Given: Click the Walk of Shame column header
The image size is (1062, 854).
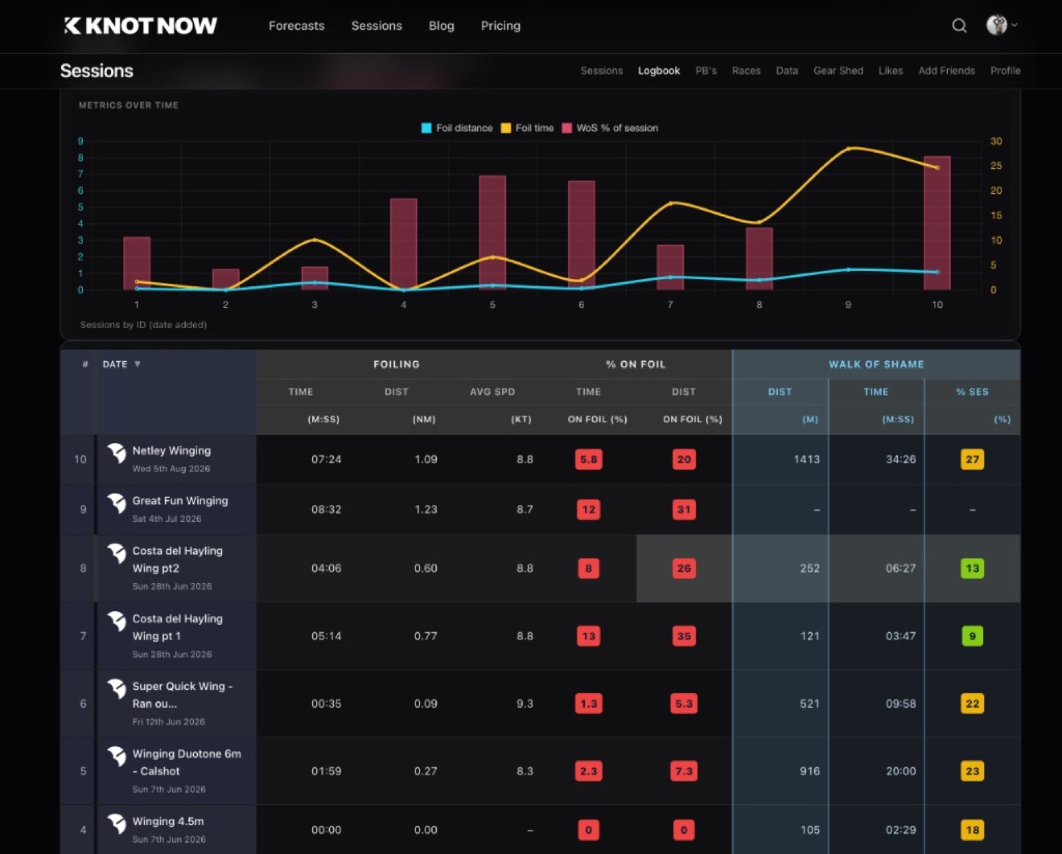Looking at the screenshot, I should click(876, 365).
